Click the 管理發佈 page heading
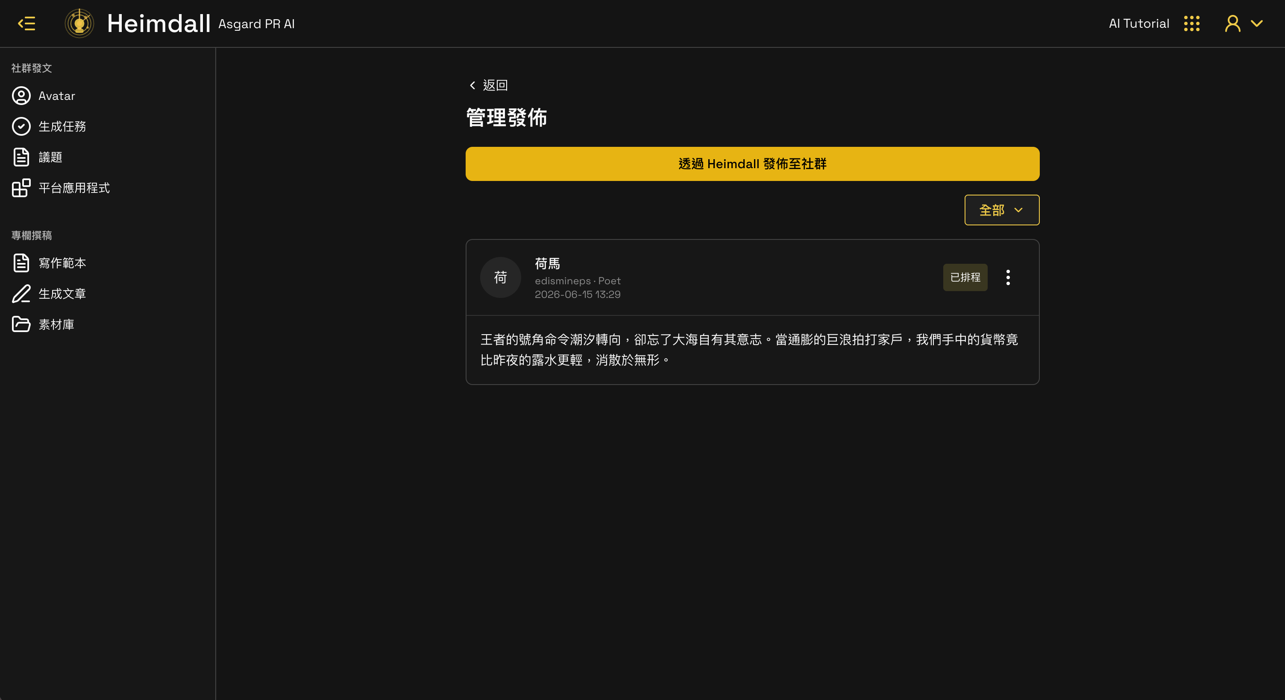Image resolution: width=1285 pixels, height=700 pixels. [506, 118]
